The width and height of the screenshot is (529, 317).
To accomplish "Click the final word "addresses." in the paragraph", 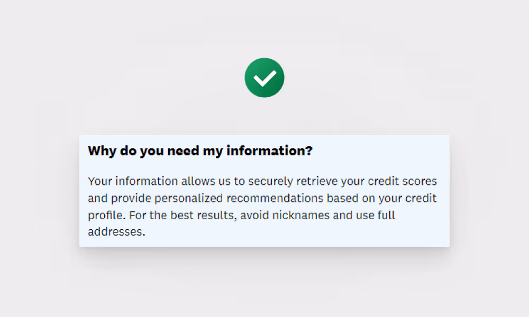I will [116, 231].
